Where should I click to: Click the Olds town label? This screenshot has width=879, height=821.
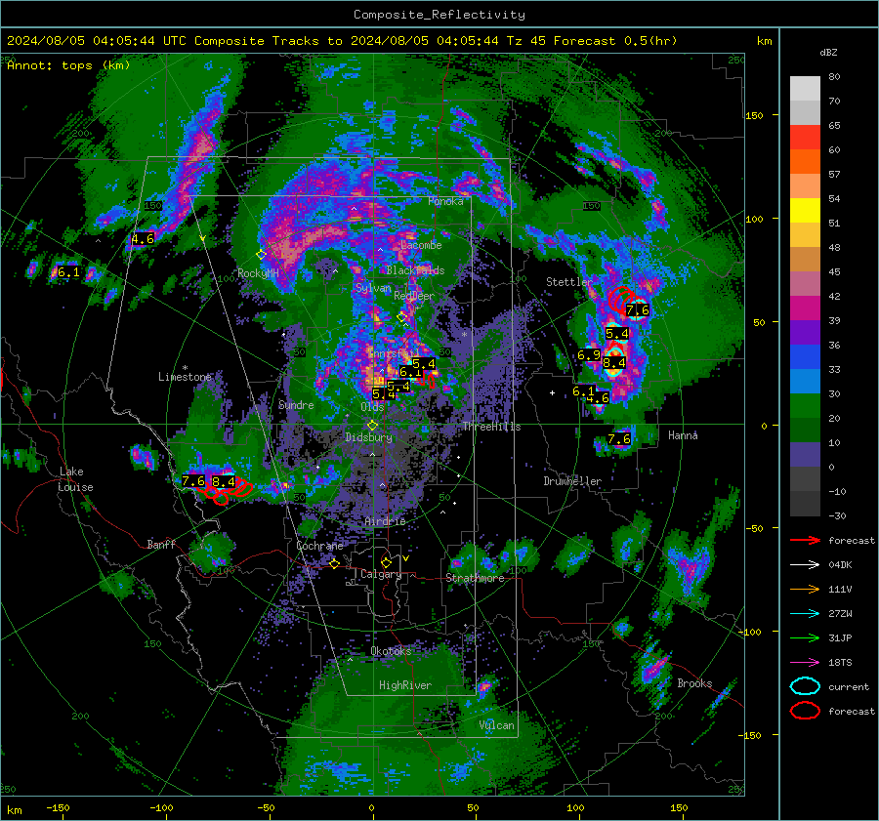point(372,407)
